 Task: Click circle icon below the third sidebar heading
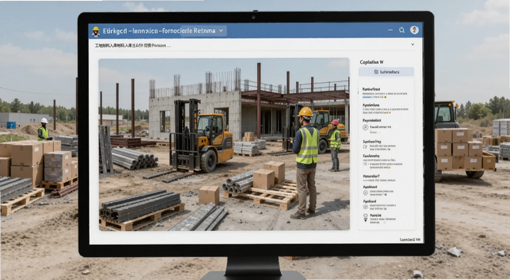(x=365, y=128)
